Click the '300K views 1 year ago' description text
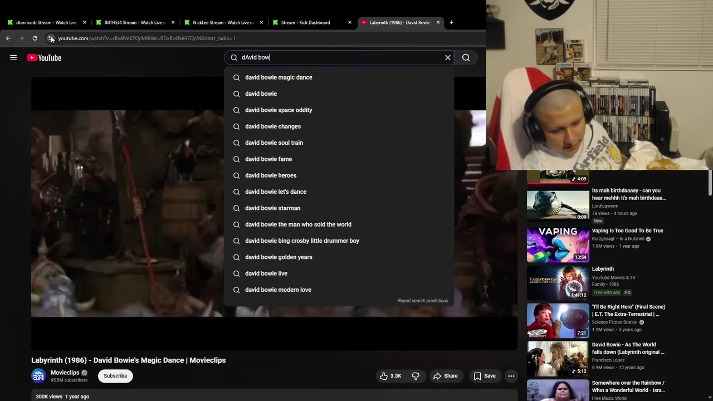Image resolution: width=713 pixels, height=401 pixels. pos(62,397)
